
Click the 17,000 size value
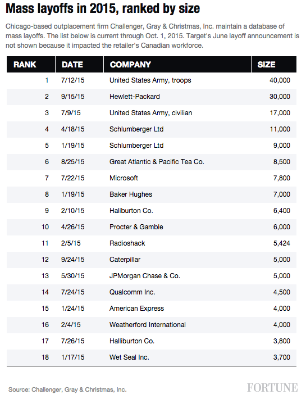pos(280,113)
